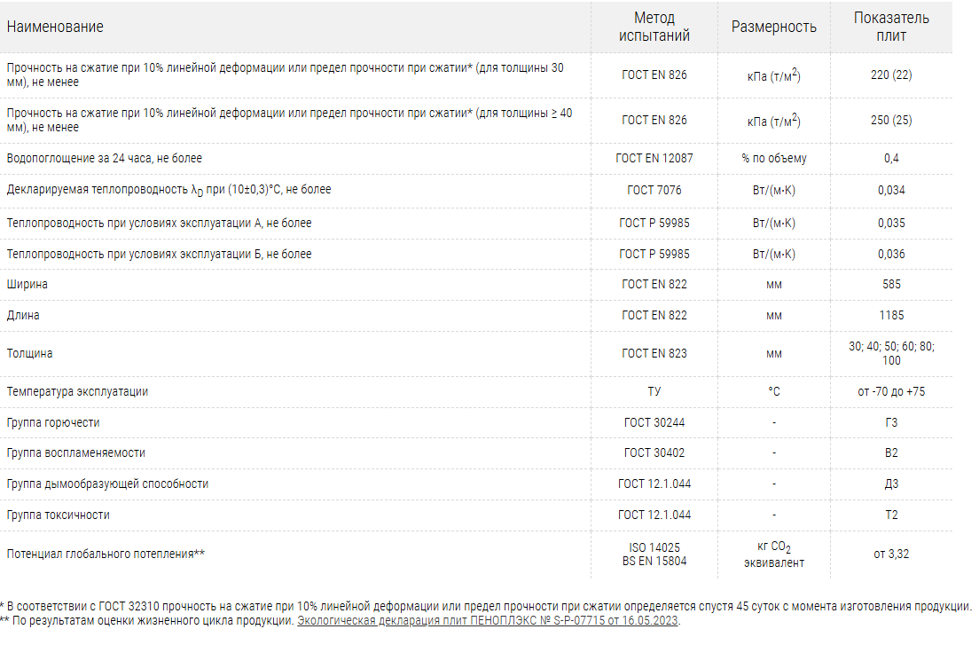
Task: Open the ПЕНОПЛЭКС ecological declaration link
Action: 488,620
